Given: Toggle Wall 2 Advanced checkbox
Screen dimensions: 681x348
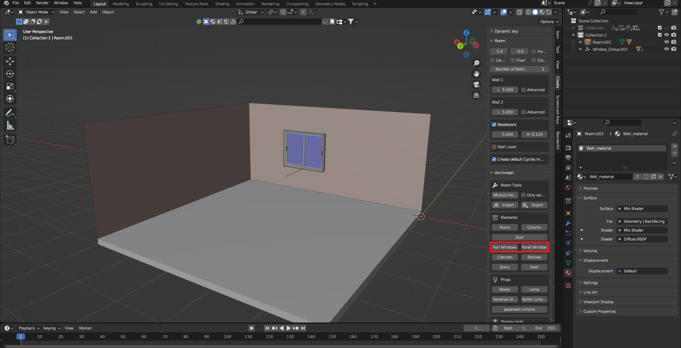Looking at the screenshot, I should coord(524,112).
